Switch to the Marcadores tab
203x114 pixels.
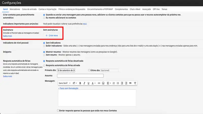point(15,9)
